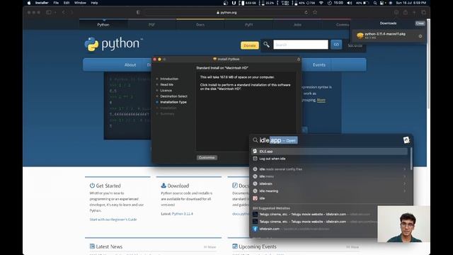The width and height of the screenshot is (453, 255).
Task: Open IDLE.app from Spotlight results
Action: 329,152
